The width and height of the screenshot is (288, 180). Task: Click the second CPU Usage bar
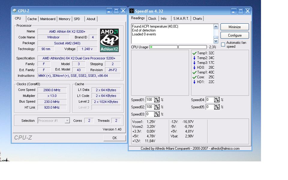click(x=193, y=47)
